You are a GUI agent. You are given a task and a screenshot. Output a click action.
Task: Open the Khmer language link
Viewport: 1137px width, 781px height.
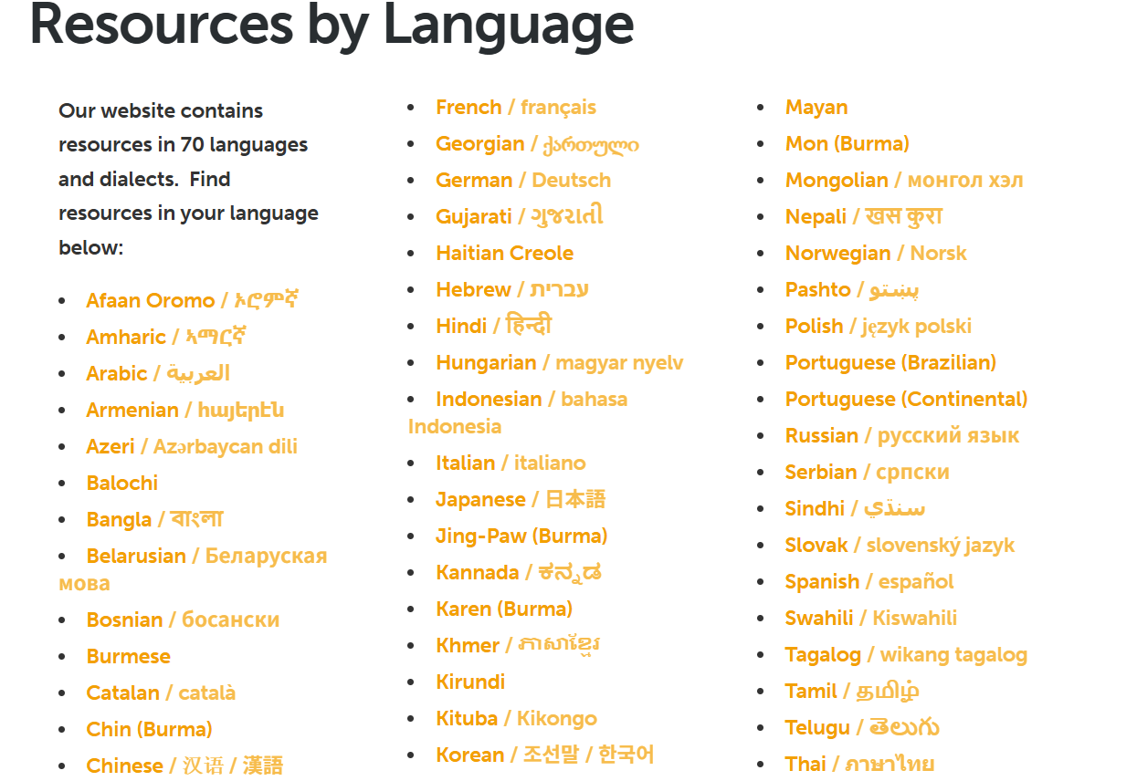tap(518, 645)
